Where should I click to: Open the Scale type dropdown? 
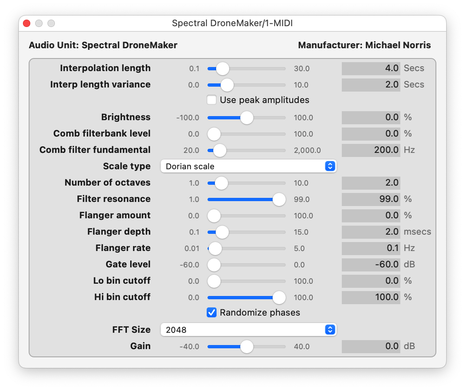tap(248, 166)
